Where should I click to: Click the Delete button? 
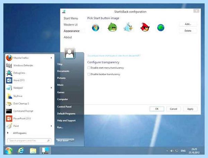coord(188,31)
